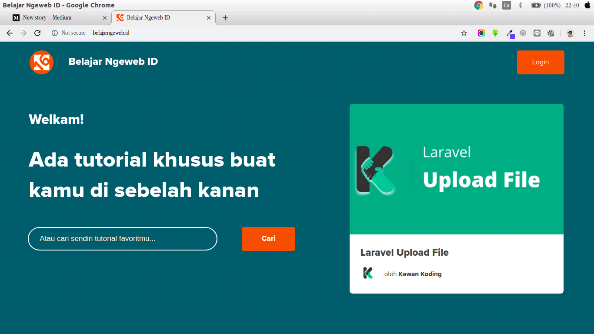Viewport: 594px width, 334px height.
Task: Open the rainbow camera lens extension
Action: 481,33
